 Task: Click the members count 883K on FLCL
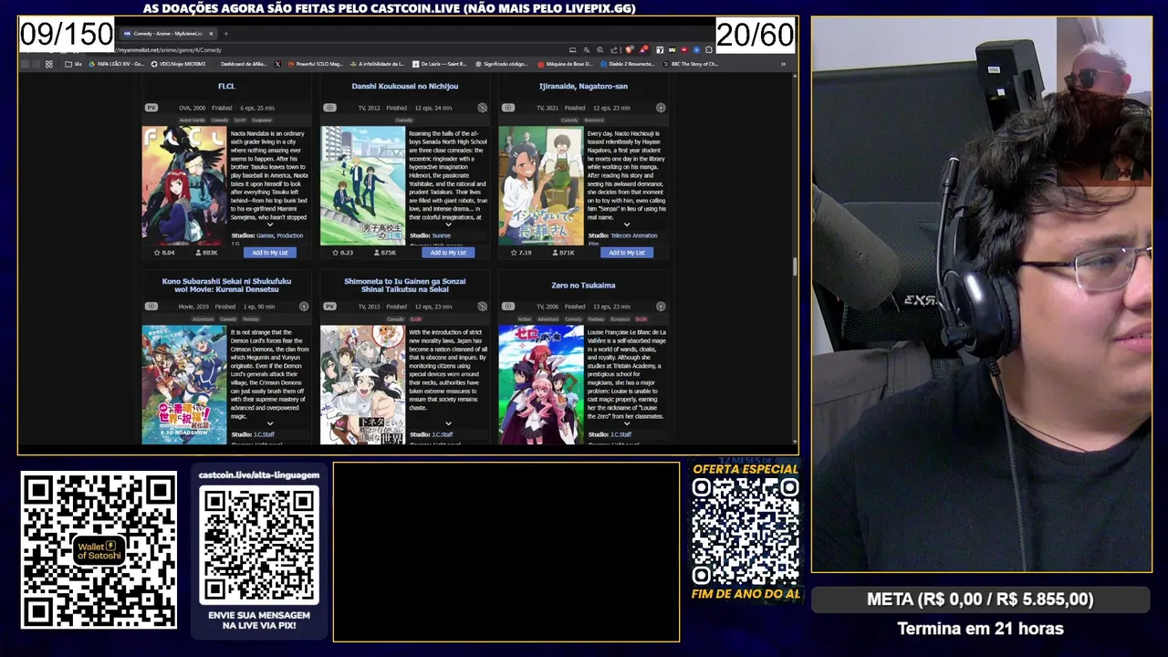206,253
